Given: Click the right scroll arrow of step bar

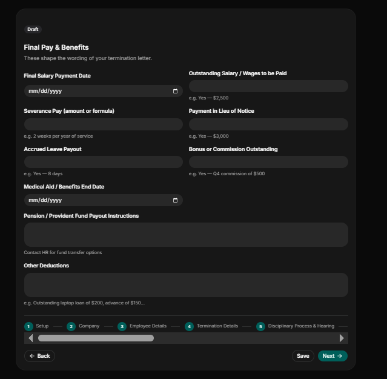Looking at the screenshot, I should click(342, 338).
